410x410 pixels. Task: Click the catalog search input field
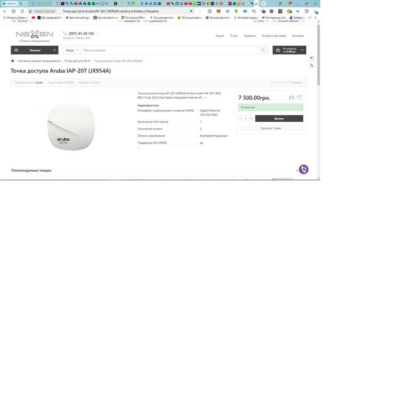169,50
